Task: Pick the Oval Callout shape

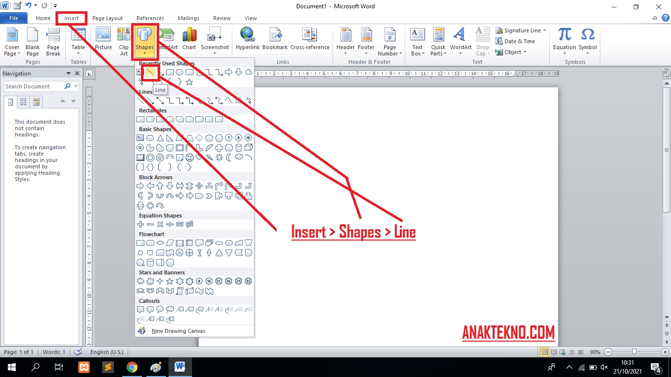Action: (x=160, y=310)
